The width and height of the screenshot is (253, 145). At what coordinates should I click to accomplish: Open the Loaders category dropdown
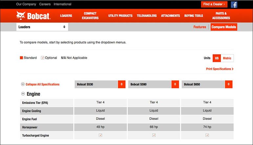click(x=42, y=27)
